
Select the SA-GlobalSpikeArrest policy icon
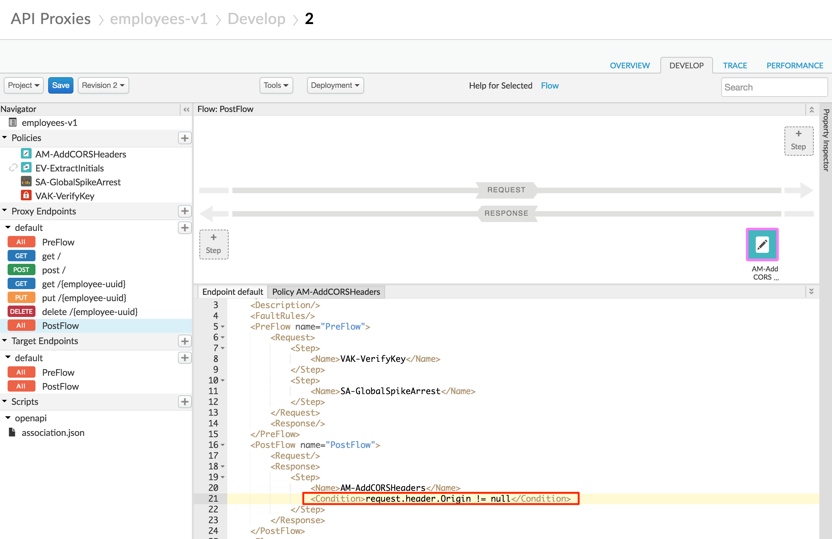pyautogui.click(x=26, y=182)
